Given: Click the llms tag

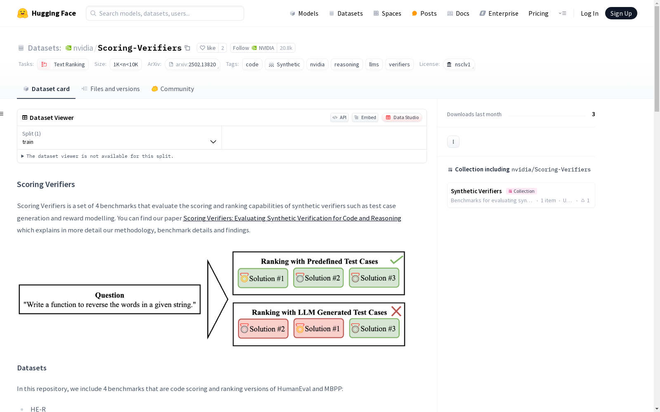Looking at the screenshot, I should pos(374,64).
